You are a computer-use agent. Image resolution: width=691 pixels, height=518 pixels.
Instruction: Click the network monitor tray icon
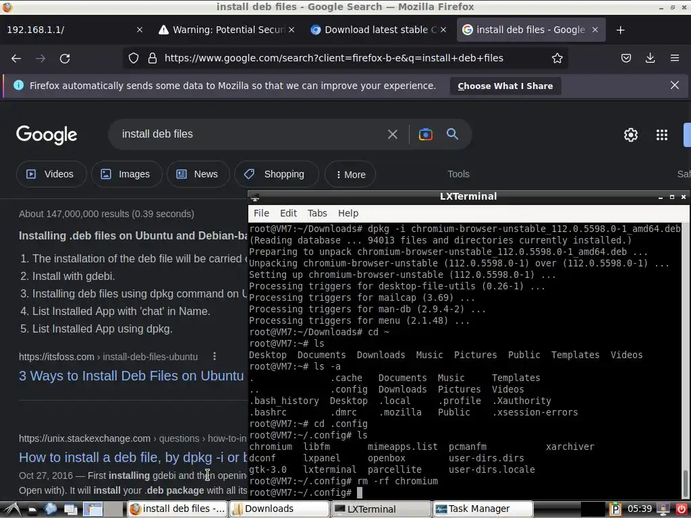click(x=663, y=509)
